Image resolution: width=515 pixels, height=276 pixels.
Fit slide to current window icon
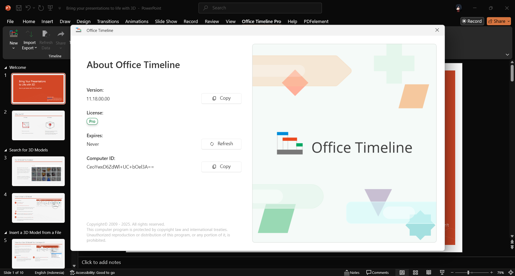tap(511, 273)
